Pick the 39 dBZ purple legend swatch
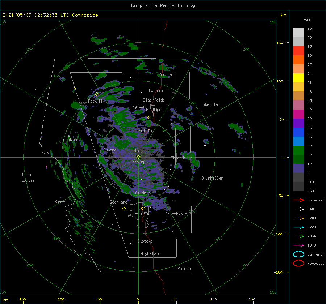326x304 pixels. 298,123
